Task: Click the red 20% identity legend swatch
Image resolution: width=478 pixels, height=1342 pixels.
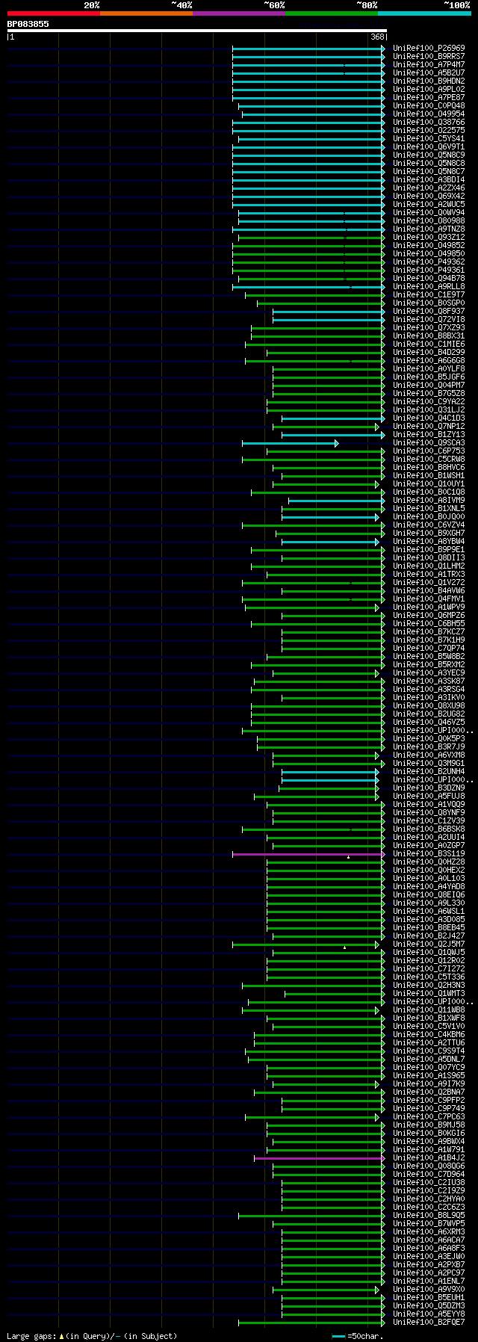Action: point(54,13)
